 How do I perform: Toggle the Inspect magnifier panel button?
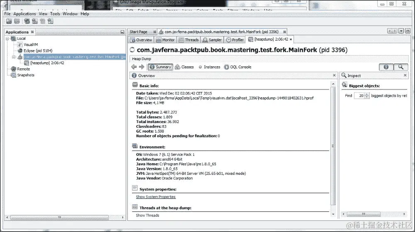(x=401, y=67)
